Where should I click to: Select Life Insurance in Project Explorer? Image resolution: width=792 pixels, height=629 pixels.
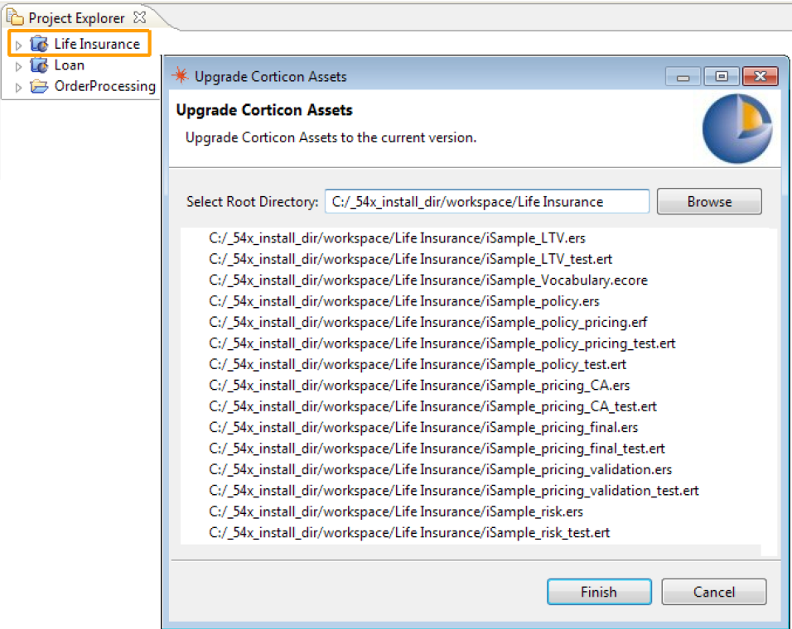(x=97, y=44)
